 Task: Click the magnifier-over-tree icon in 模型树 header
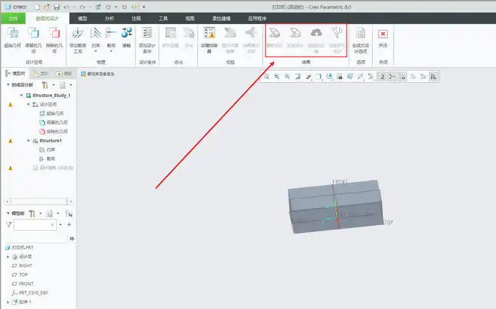(x=69, y=214)
